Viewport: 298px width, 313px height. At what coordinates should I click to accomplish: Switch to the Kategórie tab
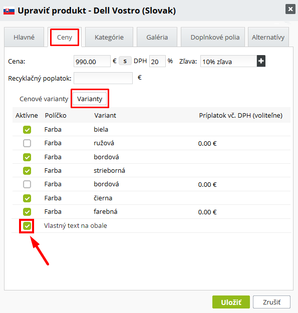point(109,37)
